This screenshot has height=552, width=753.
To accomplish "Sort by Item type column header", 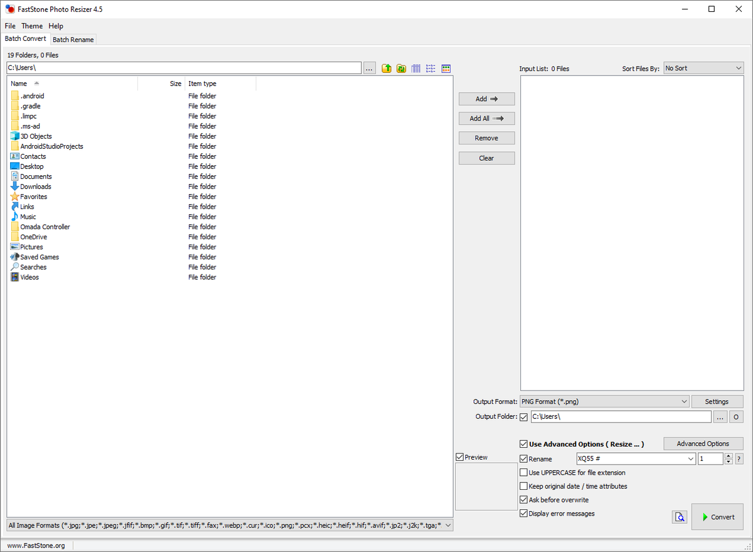I will (220, 84).
